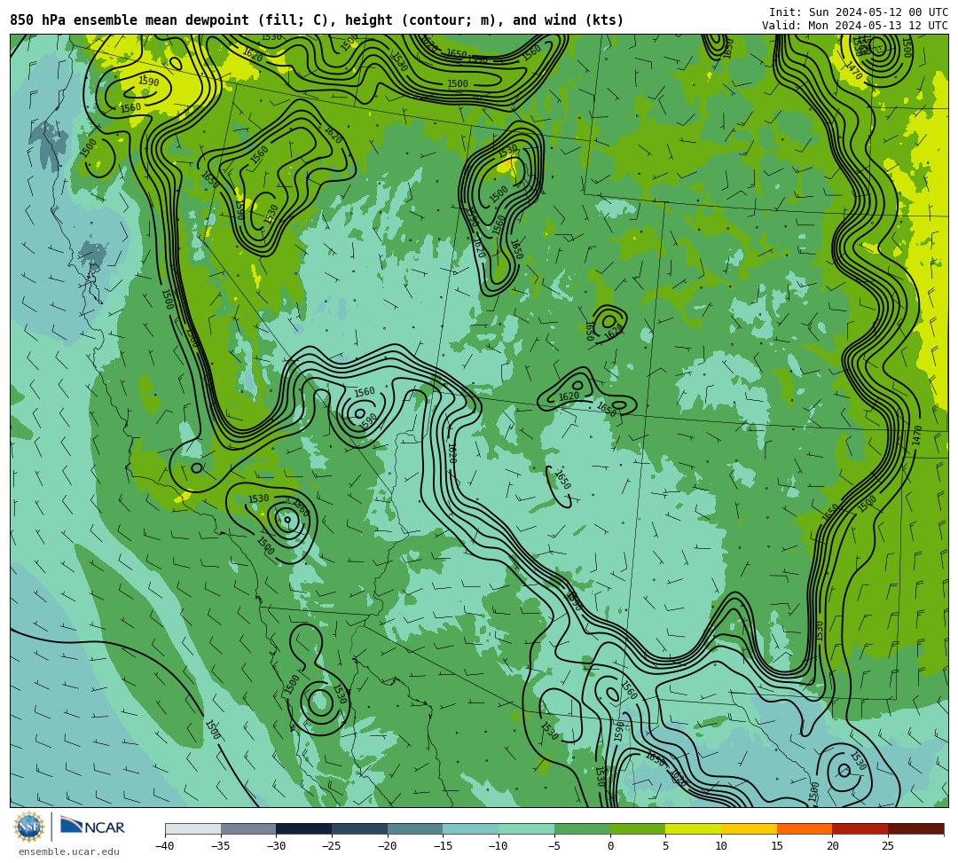The height and width of the screenshot is (863, 958).
Task: Click the -10 colorbar tick label
Action: pyautogui.click(x=498, y=846)
